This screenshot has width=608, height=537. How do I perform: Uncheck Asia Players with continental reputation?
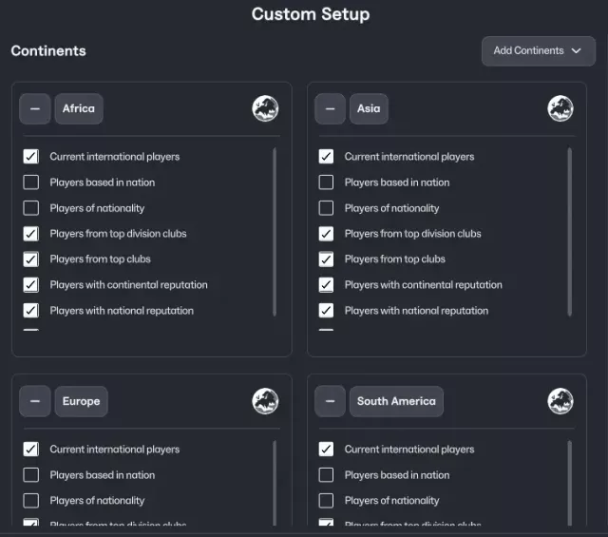[x=326, y=285]
